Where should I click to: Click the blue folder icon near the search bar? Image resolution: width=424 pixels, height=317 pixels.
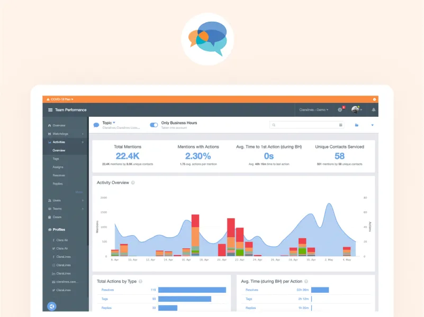[357, 125]
